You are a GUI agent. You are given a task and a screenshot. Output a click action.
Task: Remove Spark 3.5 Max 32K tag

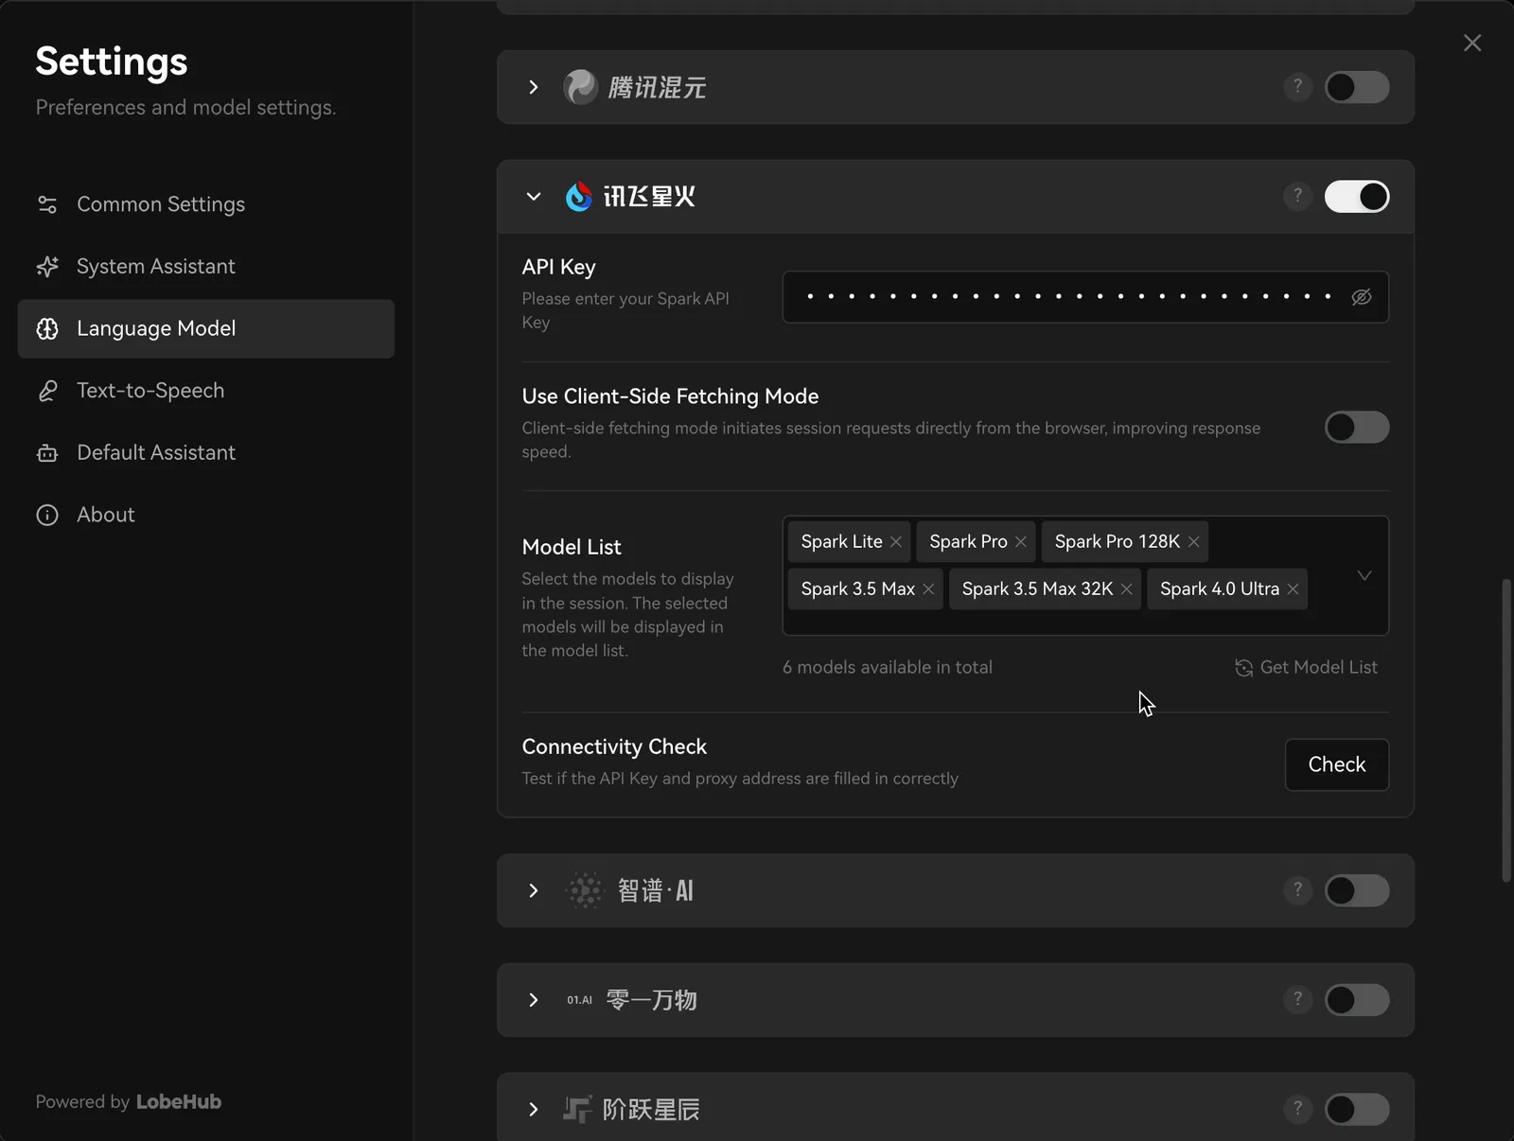1127,589
